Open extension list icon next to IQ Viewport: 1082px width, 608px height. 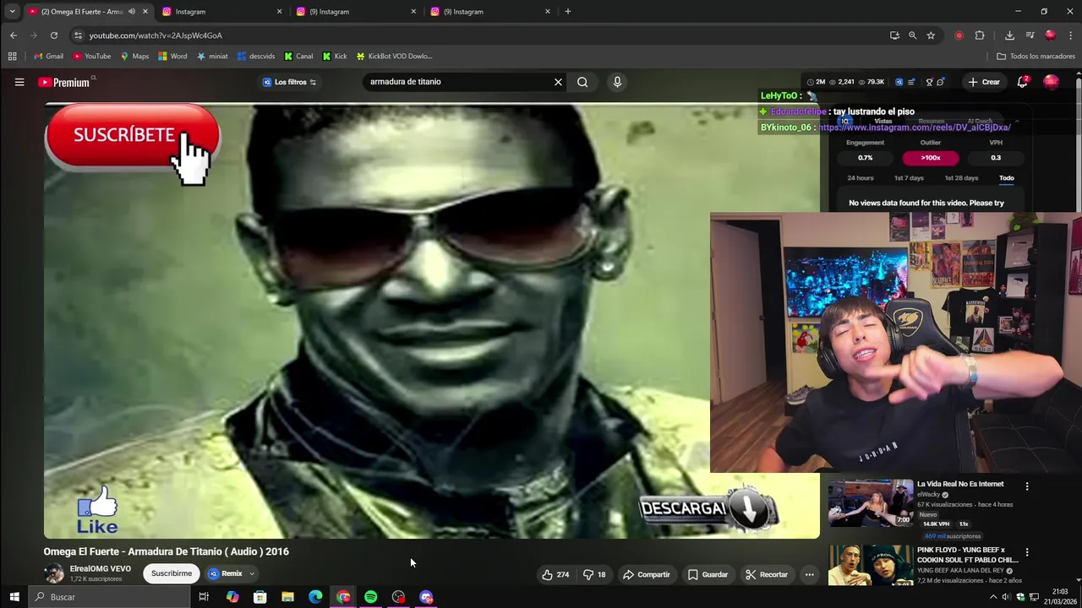(912, 82)
